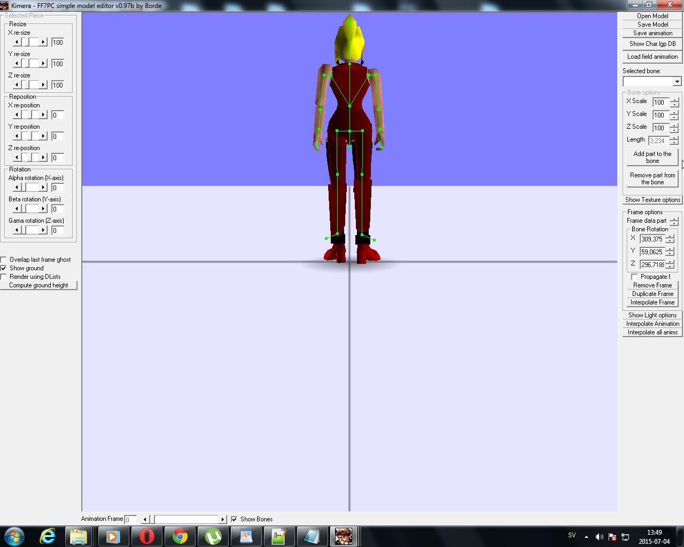Open uTorrent from taskbar

(213, 536)
